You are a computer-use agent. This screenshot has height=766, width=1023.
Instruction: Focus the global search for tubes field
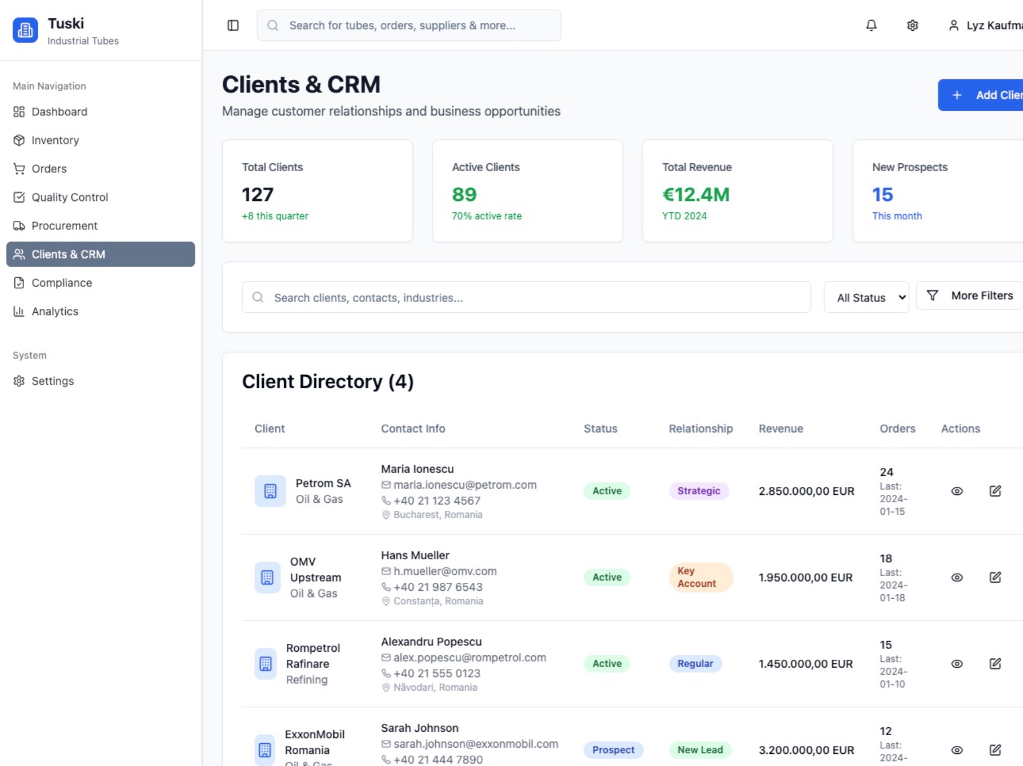pos(409,25)
